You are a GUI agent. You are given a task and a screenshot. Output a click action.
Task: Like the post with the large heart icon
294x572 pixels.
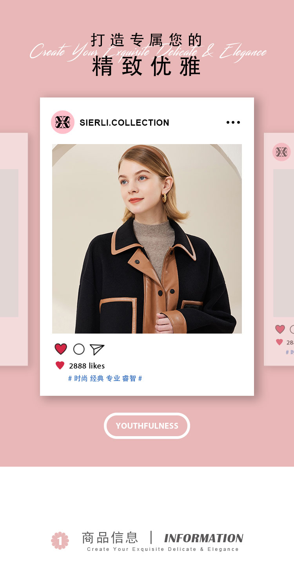(61, 349)
